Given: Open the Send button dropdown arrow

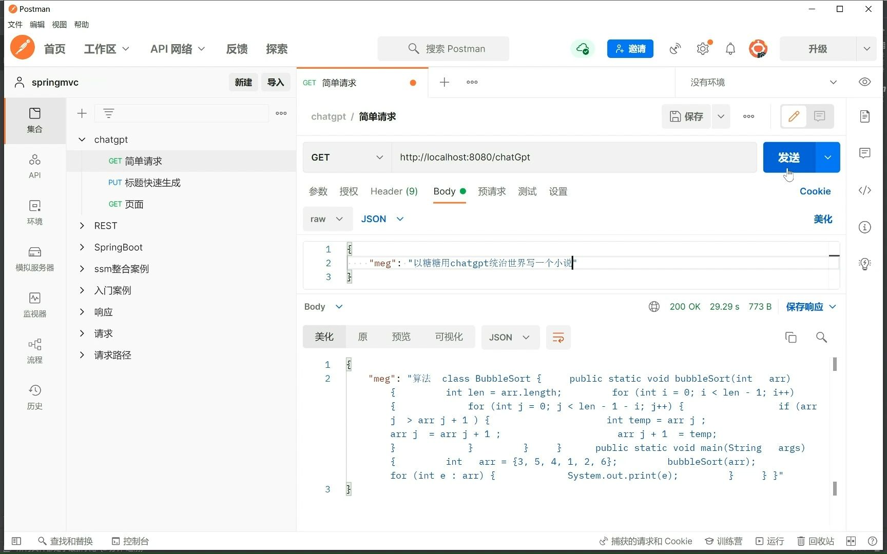Looking at the screenshot, I should (827, 157).
